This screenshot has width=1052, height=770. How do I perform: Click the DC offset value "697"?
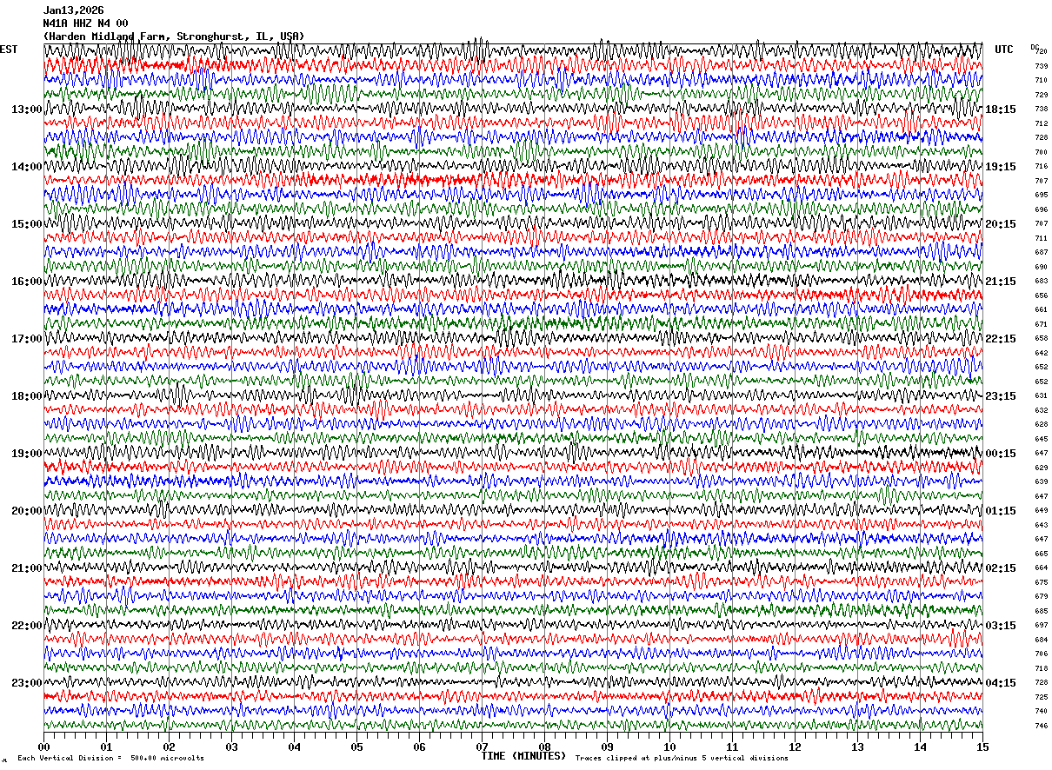[x=1041, y=626]
